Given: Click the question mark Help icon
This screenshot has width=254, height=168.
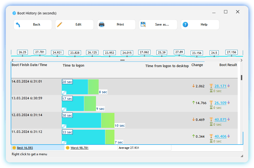Looking at the screenshot, I should click(185, 24).
